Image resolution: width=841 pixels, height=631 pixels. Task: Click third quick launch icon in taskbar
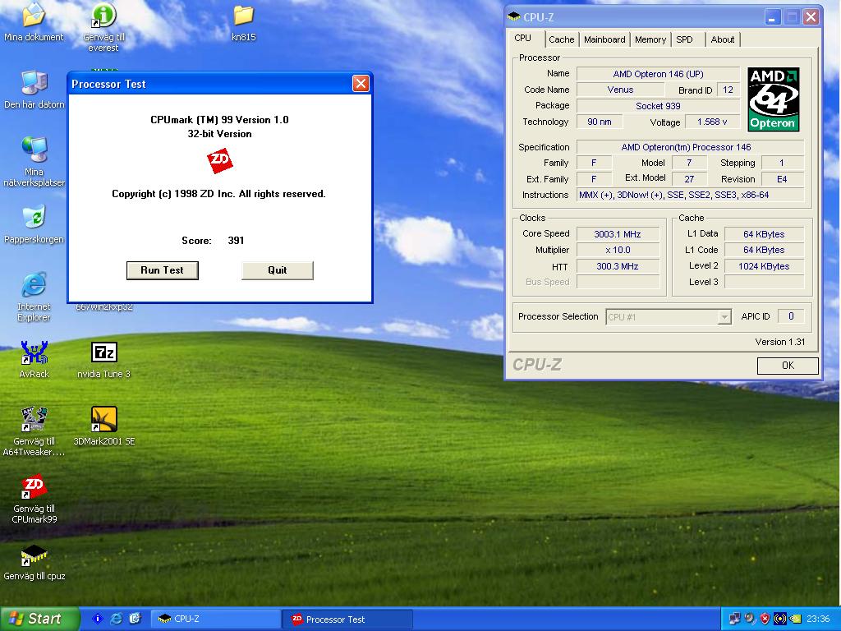click(135, 619)
